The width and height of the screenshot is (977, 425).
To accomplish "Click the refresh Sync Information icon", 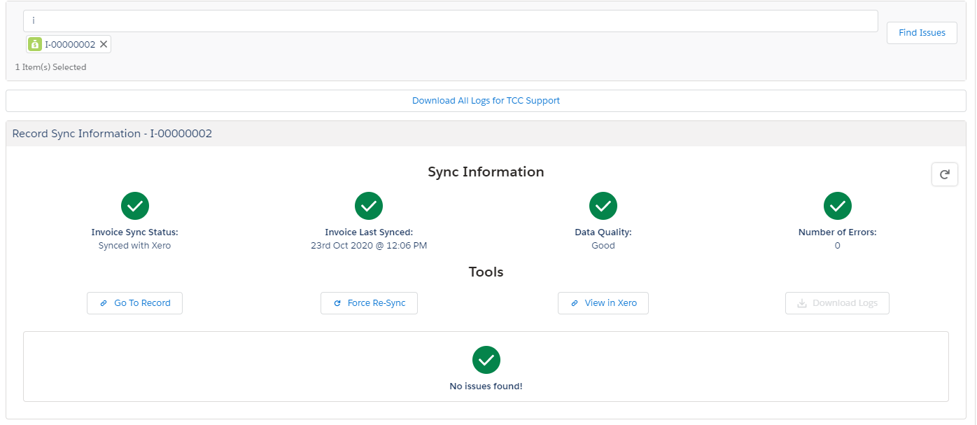I will coord(944,174).
